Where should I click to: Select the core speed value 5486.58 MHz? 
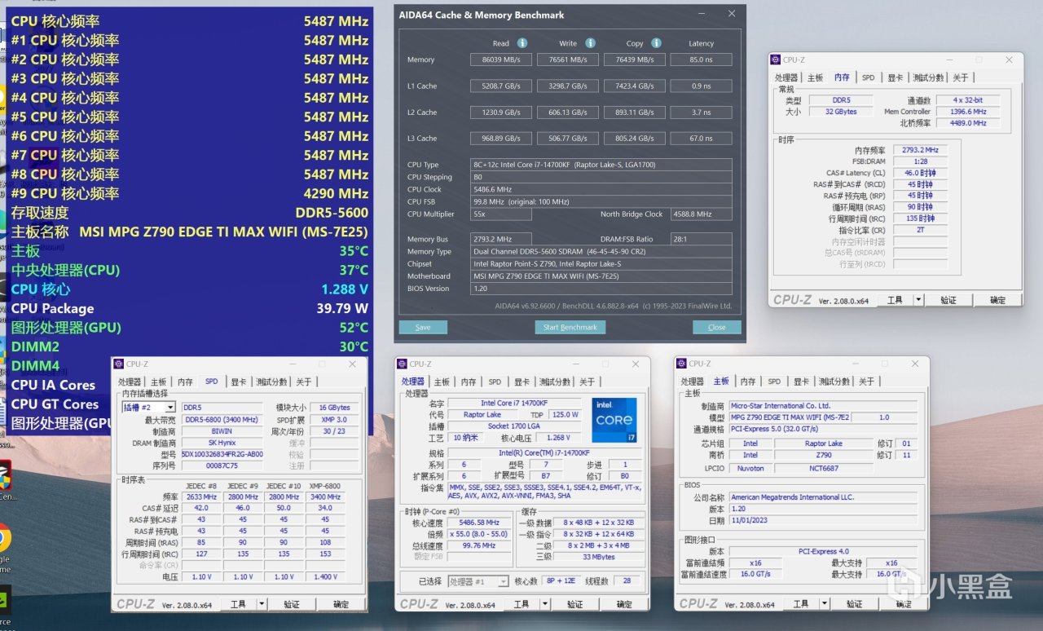pyautogui.click(x=479, y=523)
